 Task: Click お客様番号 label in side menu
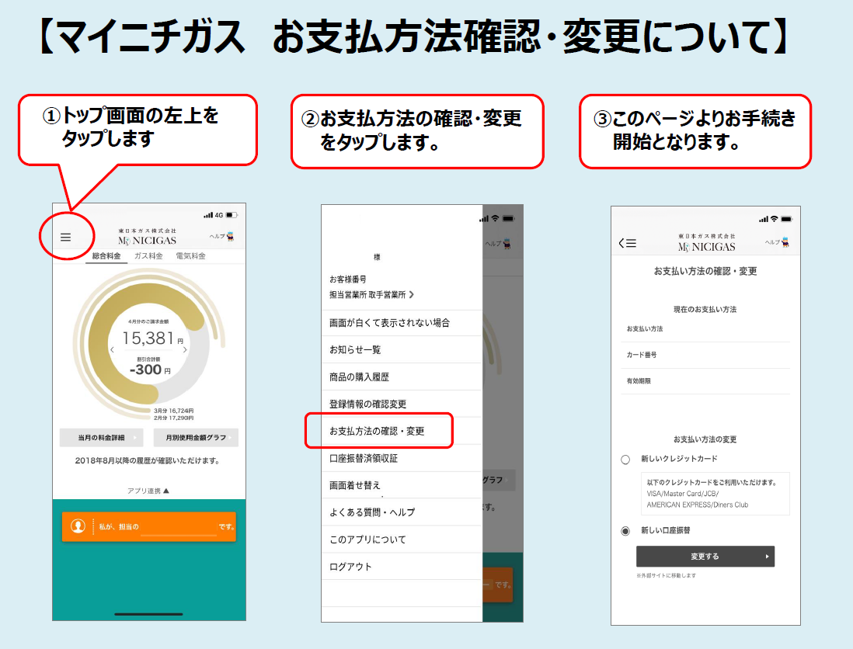tap(347, 279)
